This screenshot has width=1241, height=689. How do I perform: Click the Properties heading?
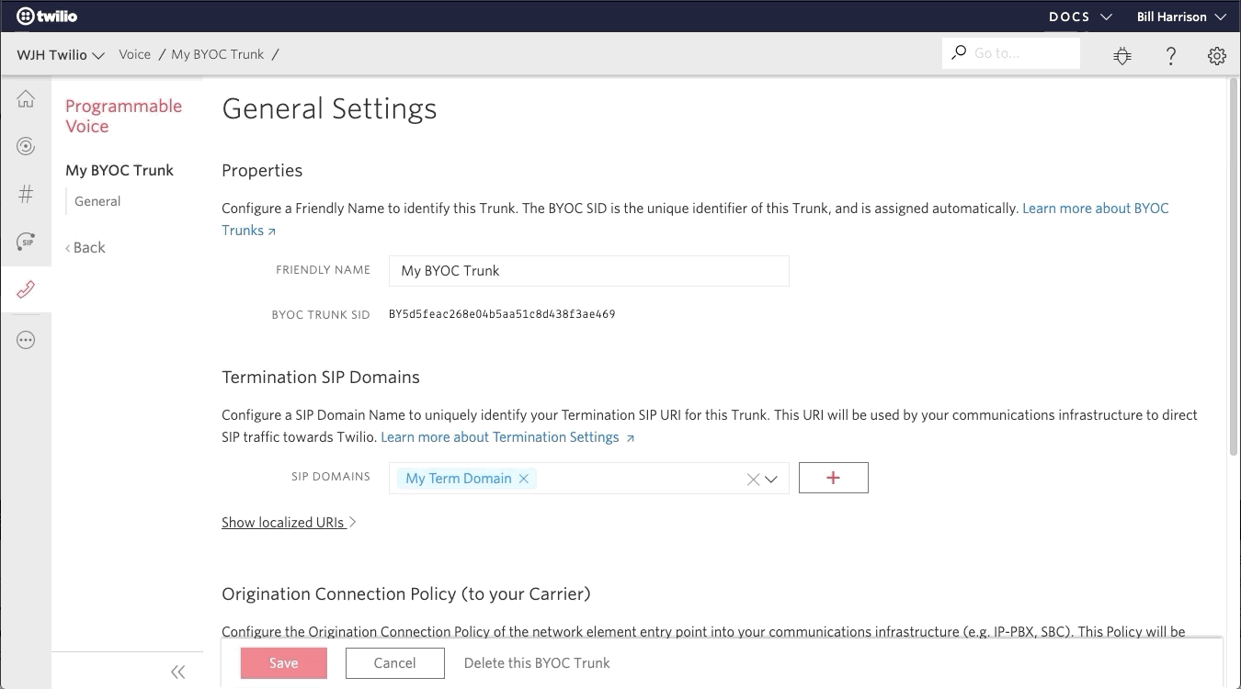[262, 170]
